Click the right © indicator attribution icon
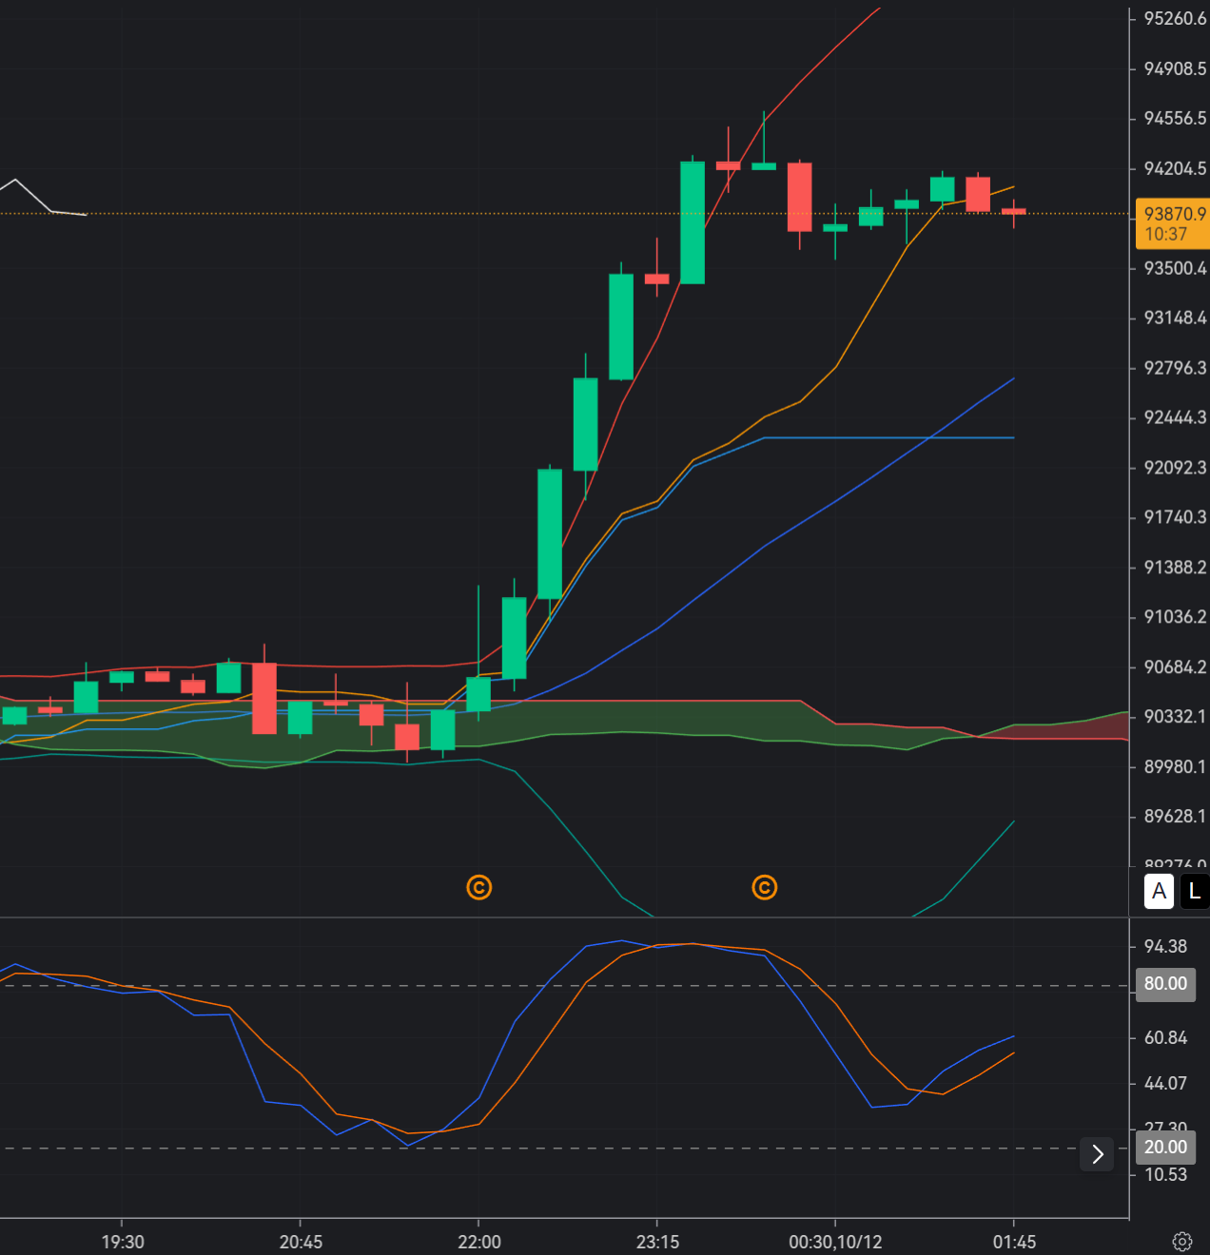This screenshot has height=1255, width=1210. (x=765, y=887)
